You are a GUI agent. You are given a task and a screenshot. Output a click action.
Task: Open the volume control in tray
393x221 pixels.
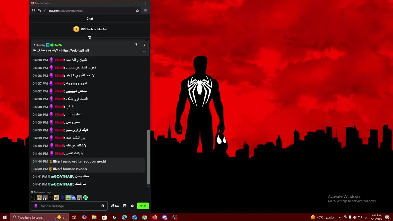click(355, 217)
